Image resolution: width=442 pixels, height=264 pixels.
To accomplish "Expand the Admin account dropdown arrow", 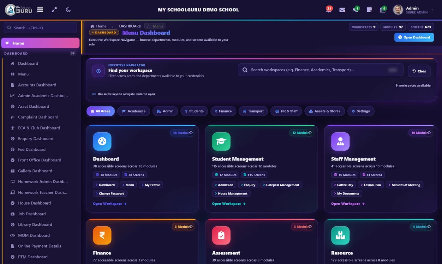I will click(432, 10).
